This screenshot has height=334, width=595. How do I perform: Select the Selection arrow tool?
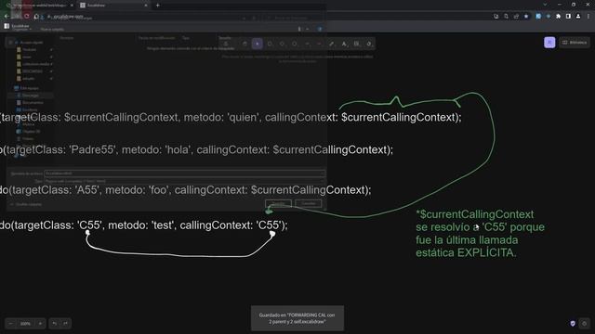pyautogui.click(x=258, y=44)
